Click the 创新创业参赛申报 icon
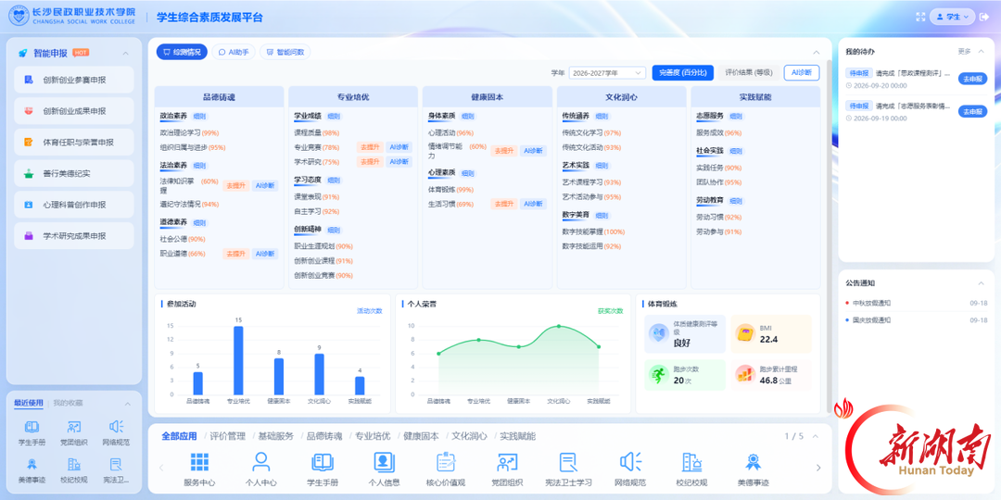The image size is (1001, 500). pos(28,80)
